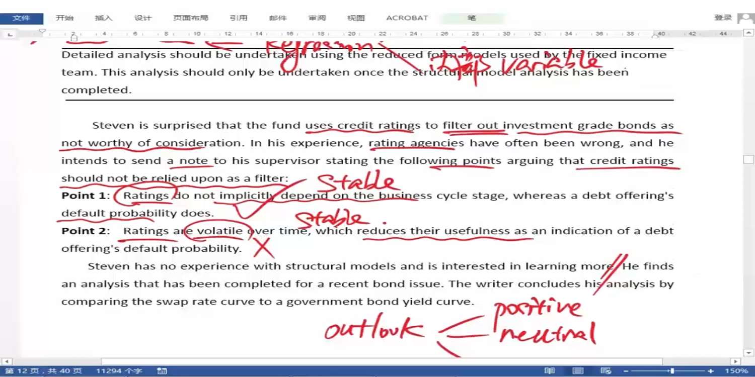
Task: Switch to the ACROBAT ribbon tab
Action: pos(407,18)
